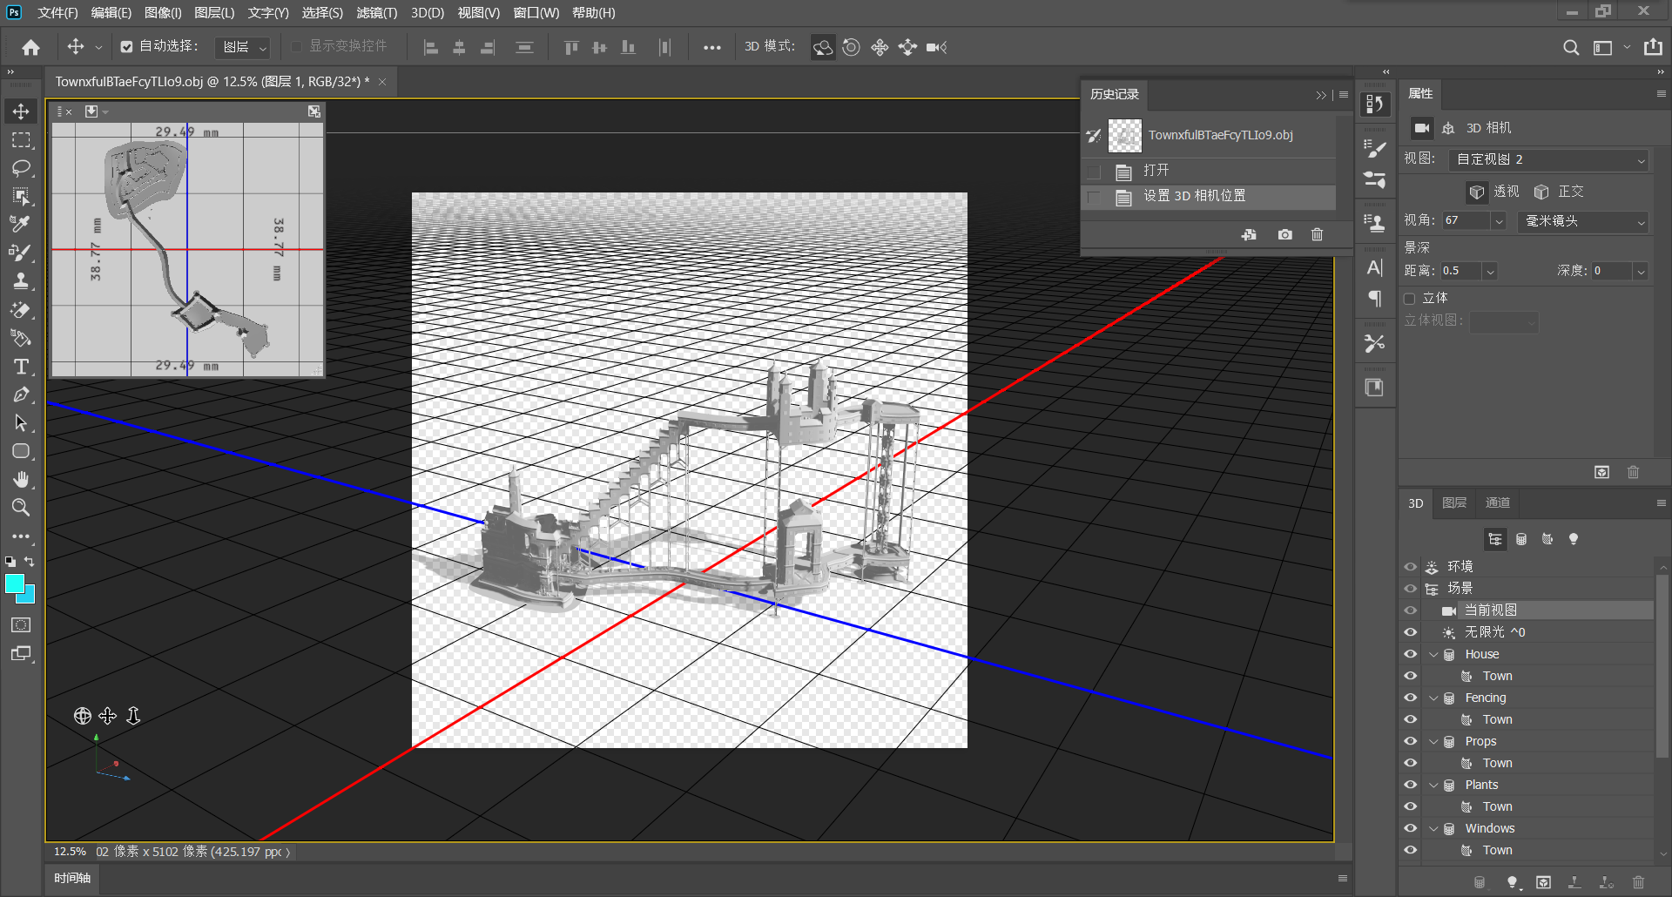Switch to the 图层 tab
Screen dimensions: 1672x897
[x=1453, y=502]
